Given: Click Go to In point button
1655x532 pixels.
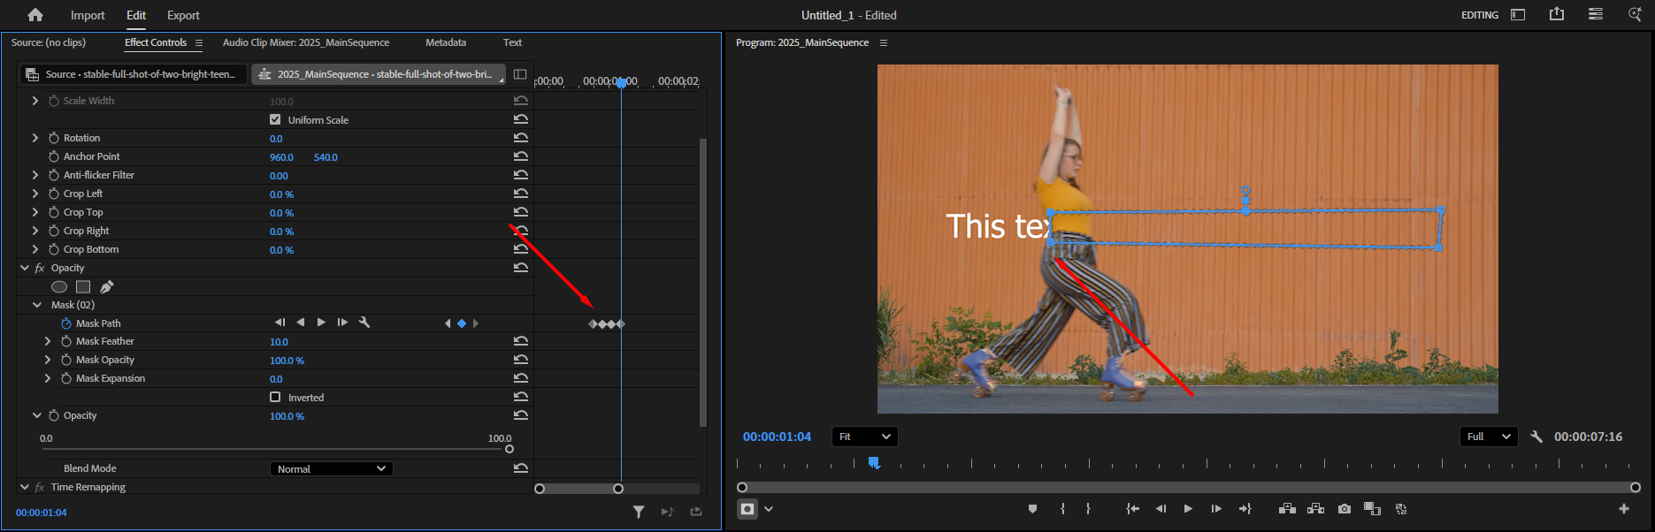Looking at the screenshot, I should (1132, 509).
